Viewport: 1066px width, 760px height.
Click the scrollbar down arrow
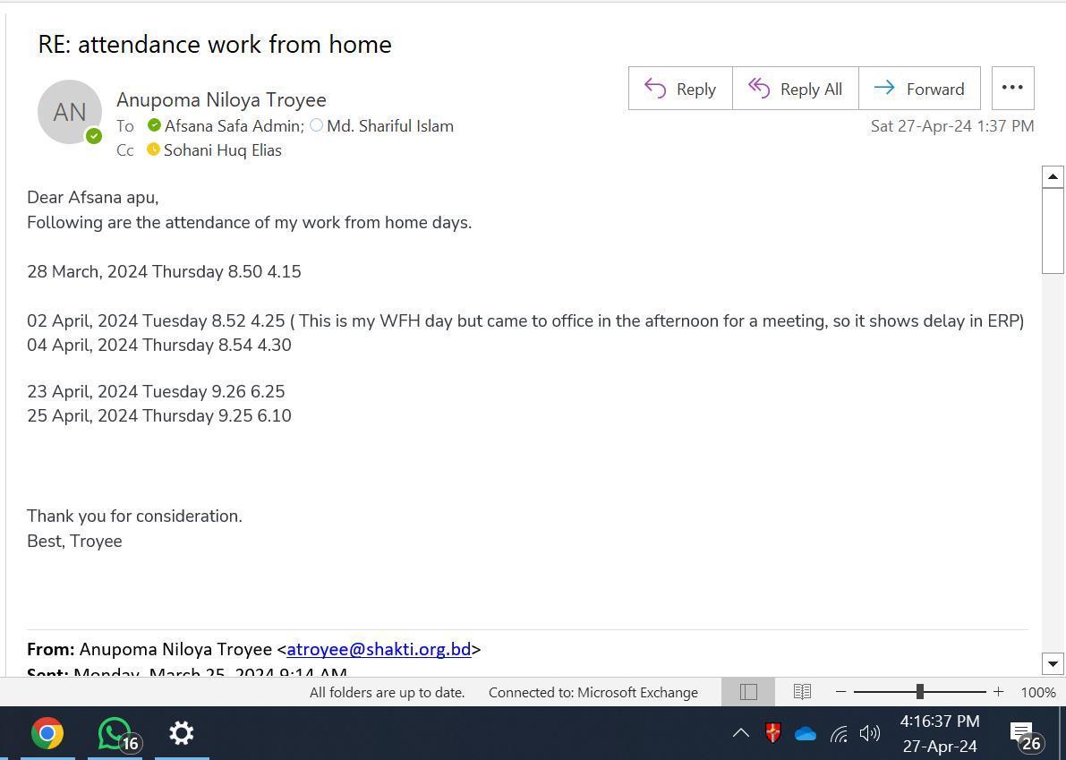[1053, 663]
